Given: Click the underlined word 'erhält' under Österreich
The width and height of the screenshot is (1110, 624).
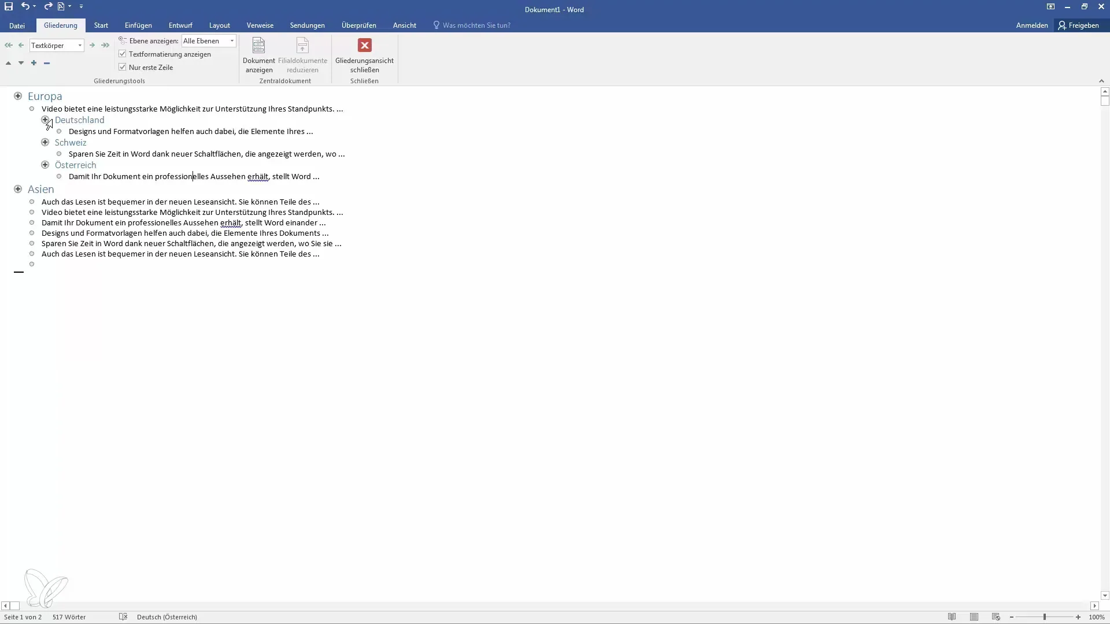Looking at the screenshot, I should point(258,177).
